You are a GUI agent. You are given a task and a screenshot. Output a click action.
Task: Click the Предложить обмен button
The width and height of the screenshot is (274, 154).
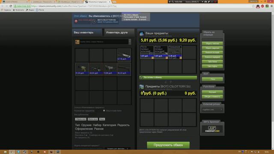tap(168, 145)
